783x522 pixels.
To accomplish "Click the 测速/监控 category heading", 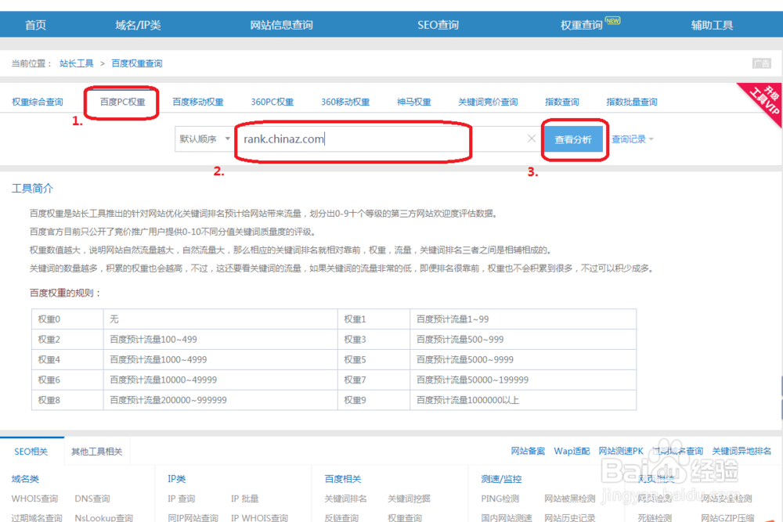I will (501, 479).
